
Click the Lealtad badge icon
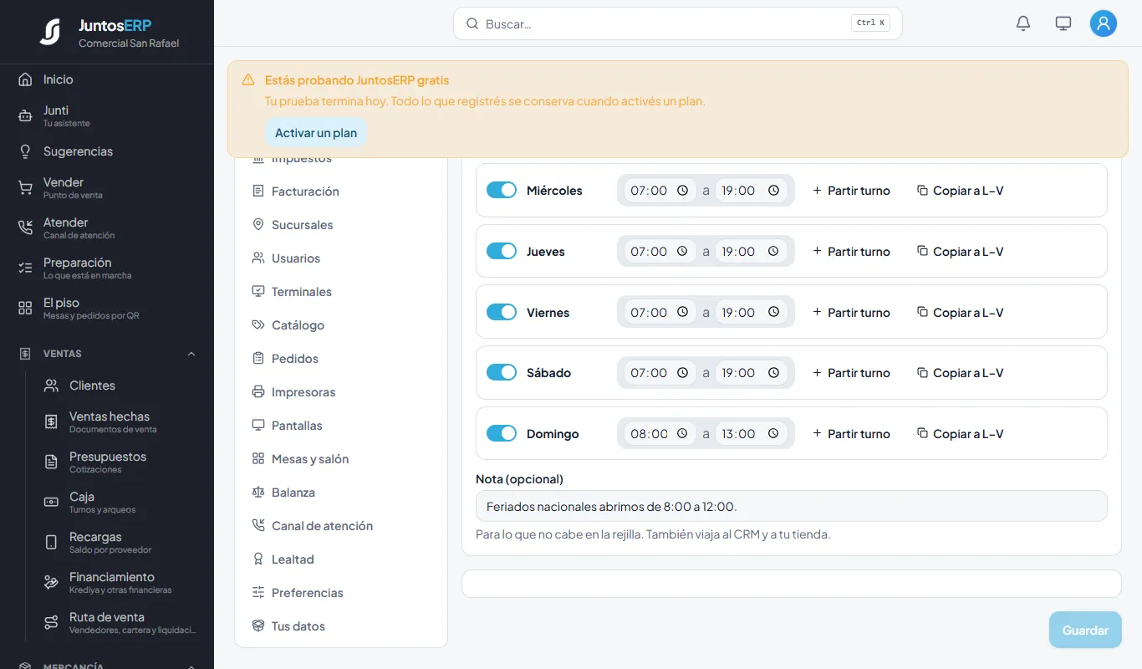258,559
